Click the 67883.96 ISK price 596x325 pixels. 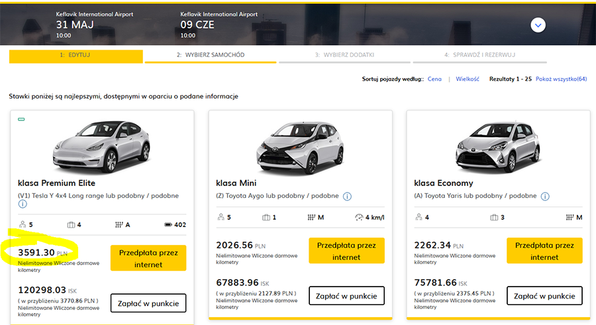pos(242,283)
